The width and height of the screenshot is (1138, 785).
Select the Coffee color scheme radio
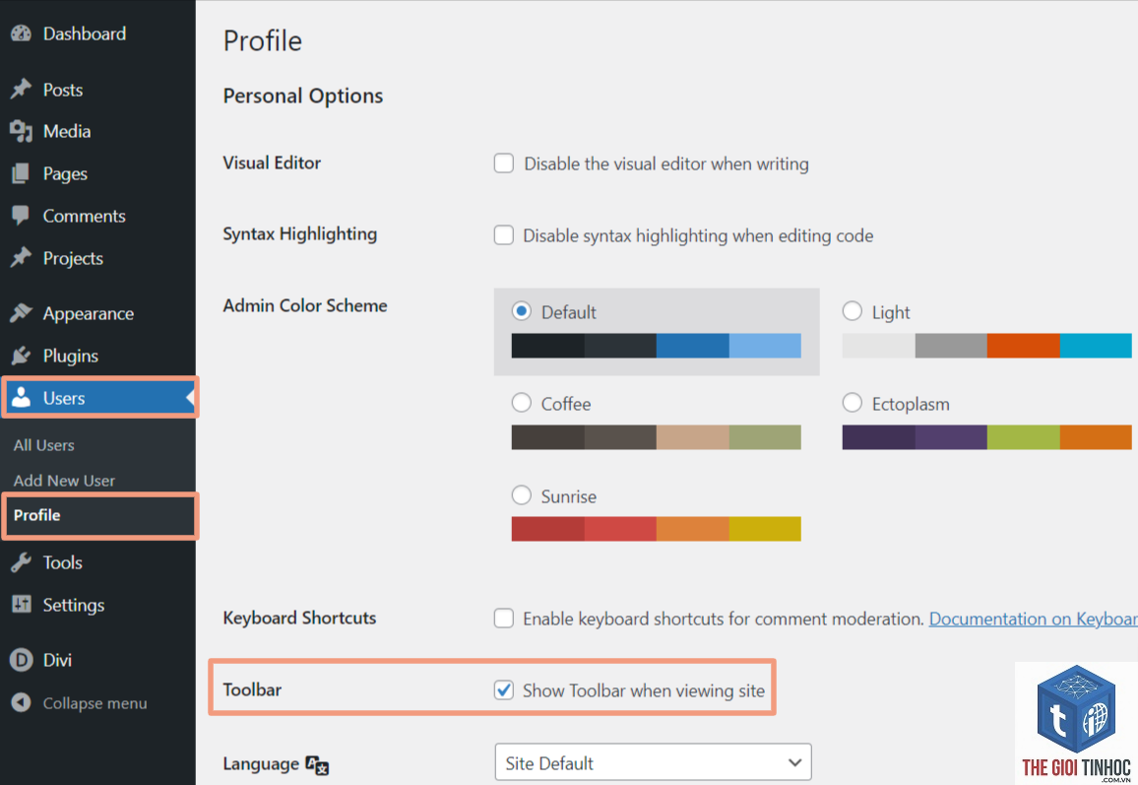521,402
